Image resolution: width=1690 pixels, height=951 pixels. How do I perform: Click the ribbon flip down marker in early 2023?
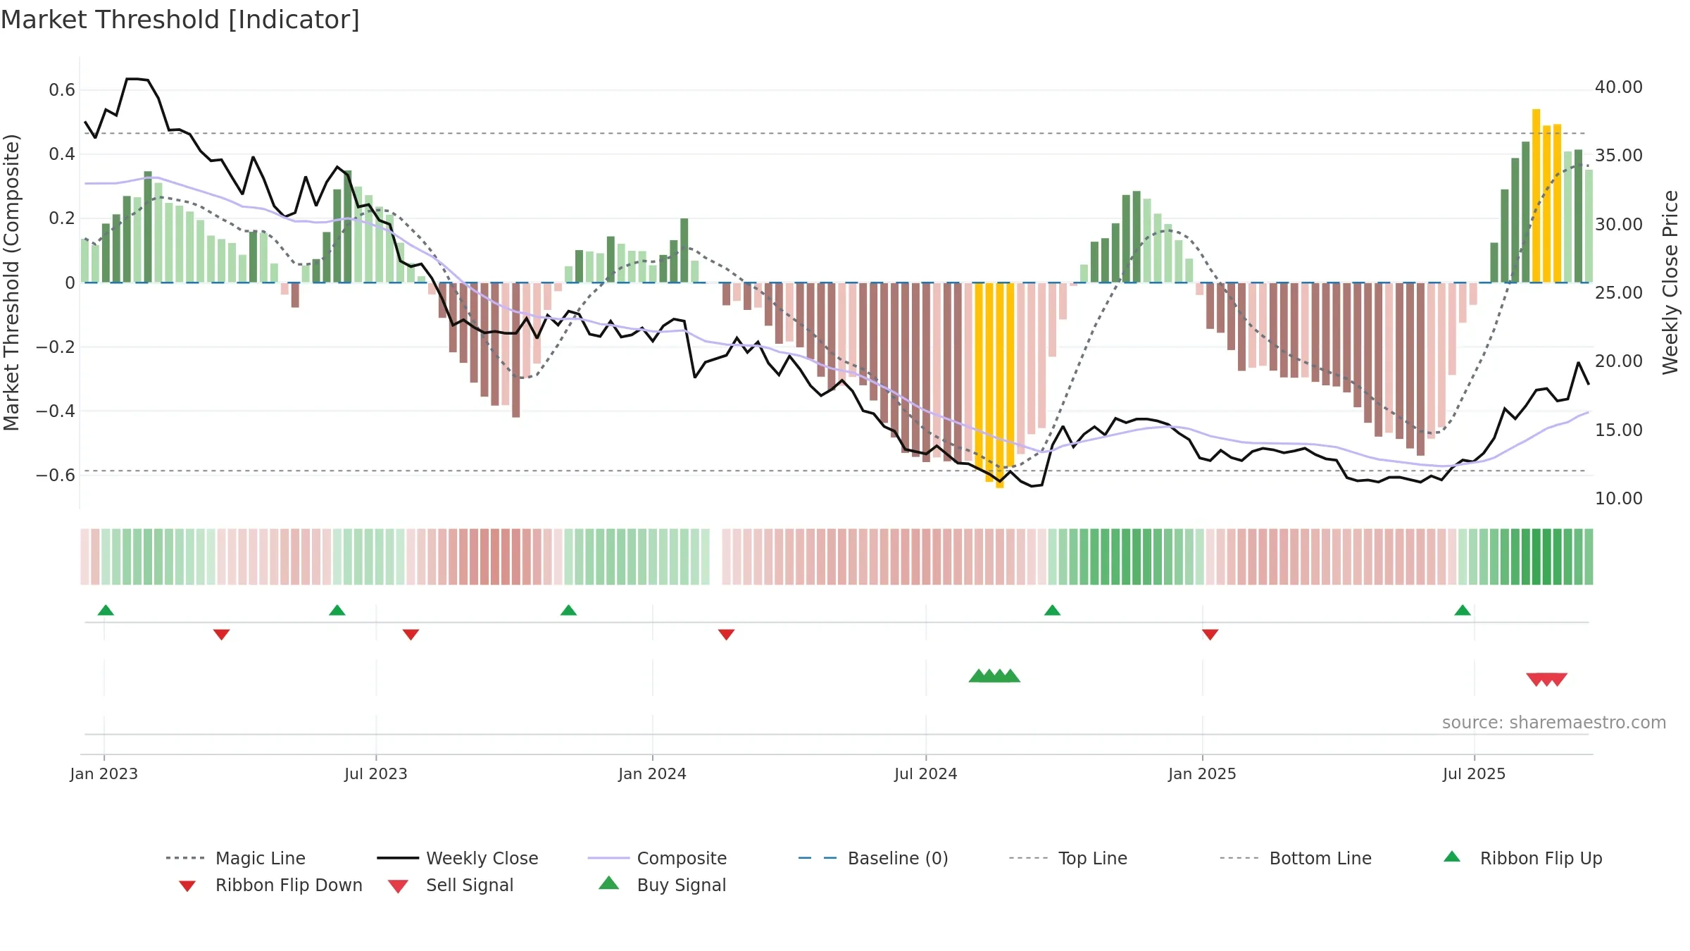(x=221, y=635)
